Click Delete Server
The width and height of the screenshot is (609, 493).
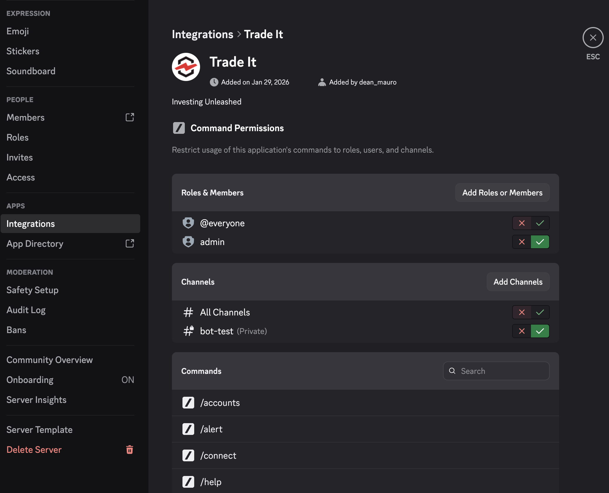point(70,450)
